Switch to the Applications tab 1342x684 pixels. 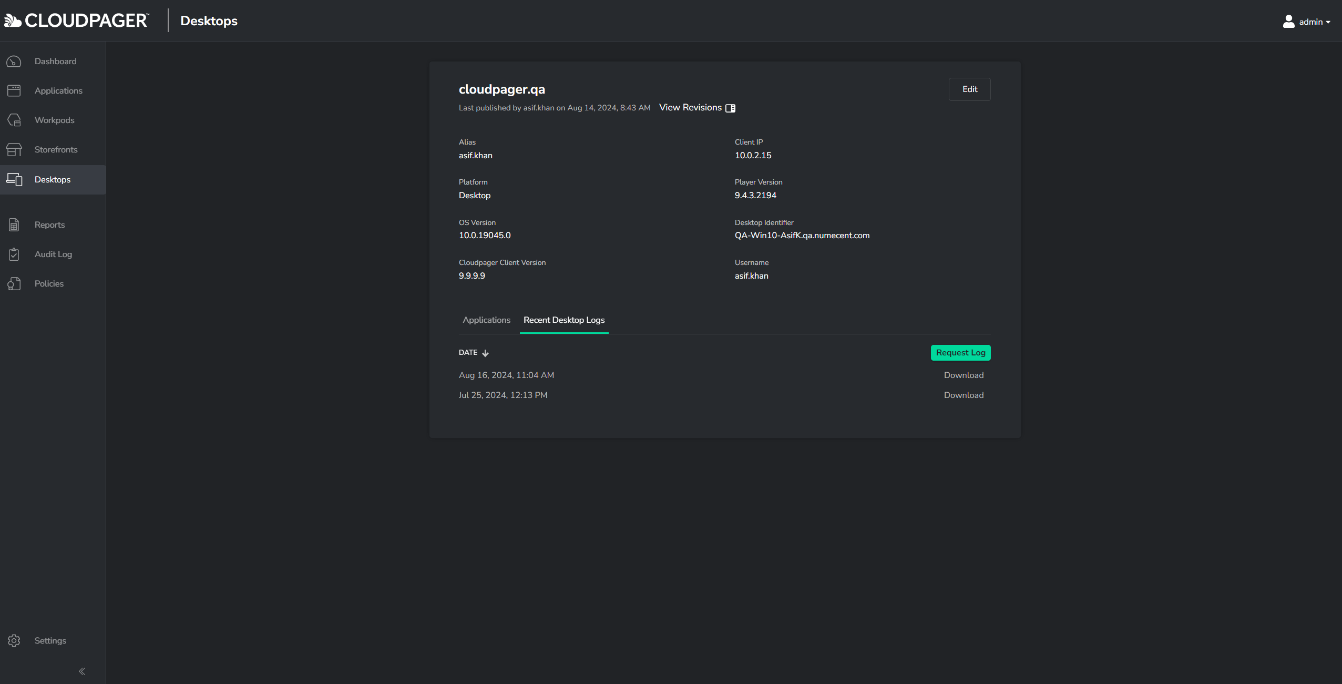(x=486, y=320)
